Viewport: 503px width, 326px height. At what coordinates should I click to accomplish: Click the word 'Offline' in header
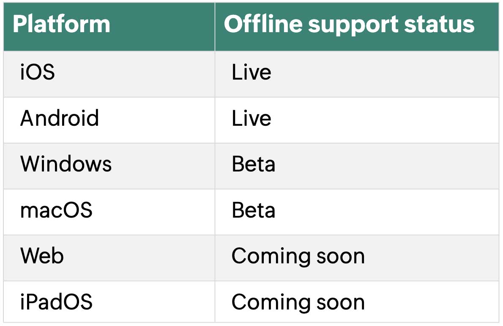[x=263, y=24]
